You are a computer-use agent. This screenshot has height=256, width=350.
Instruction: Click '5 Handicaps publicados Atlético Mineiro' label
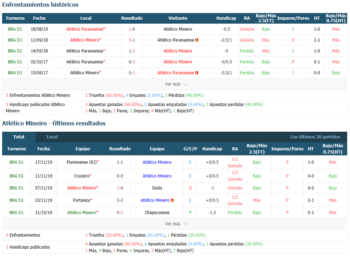(35, 108)
